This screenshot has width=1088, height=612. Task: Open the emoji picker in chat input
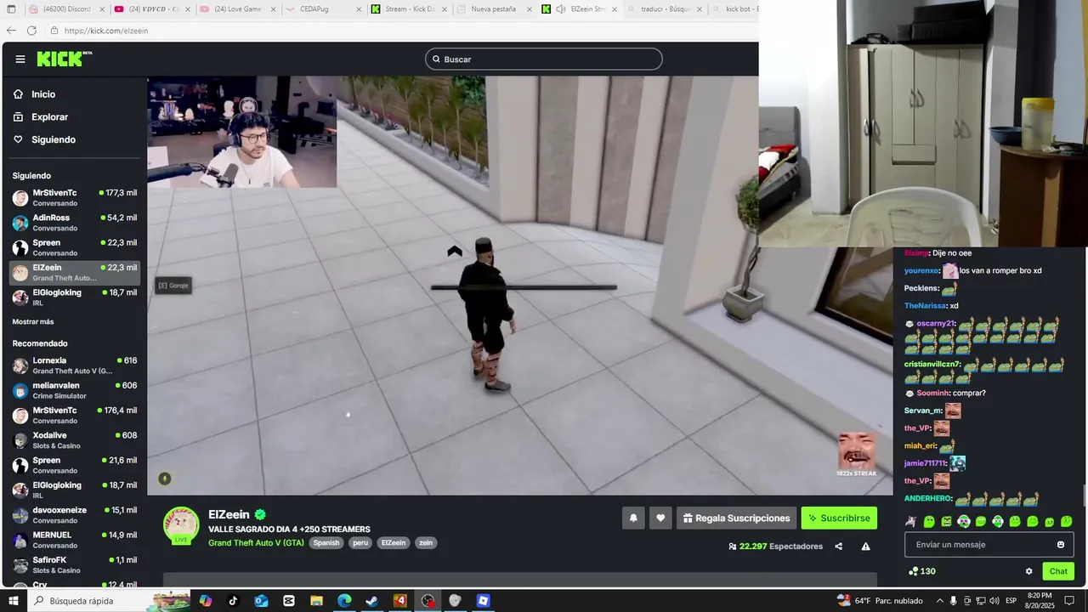pos(1061,545)
